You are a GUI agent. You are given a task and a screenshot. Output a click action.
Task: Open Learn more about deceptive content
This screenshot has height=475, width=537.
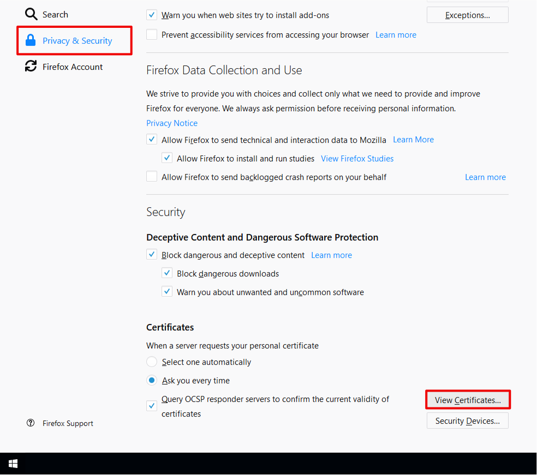pos(331,255)
